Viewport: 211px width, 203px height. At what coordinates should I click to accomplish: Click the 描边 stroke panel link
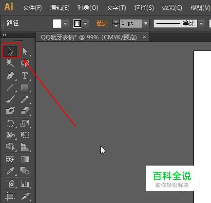102,24
